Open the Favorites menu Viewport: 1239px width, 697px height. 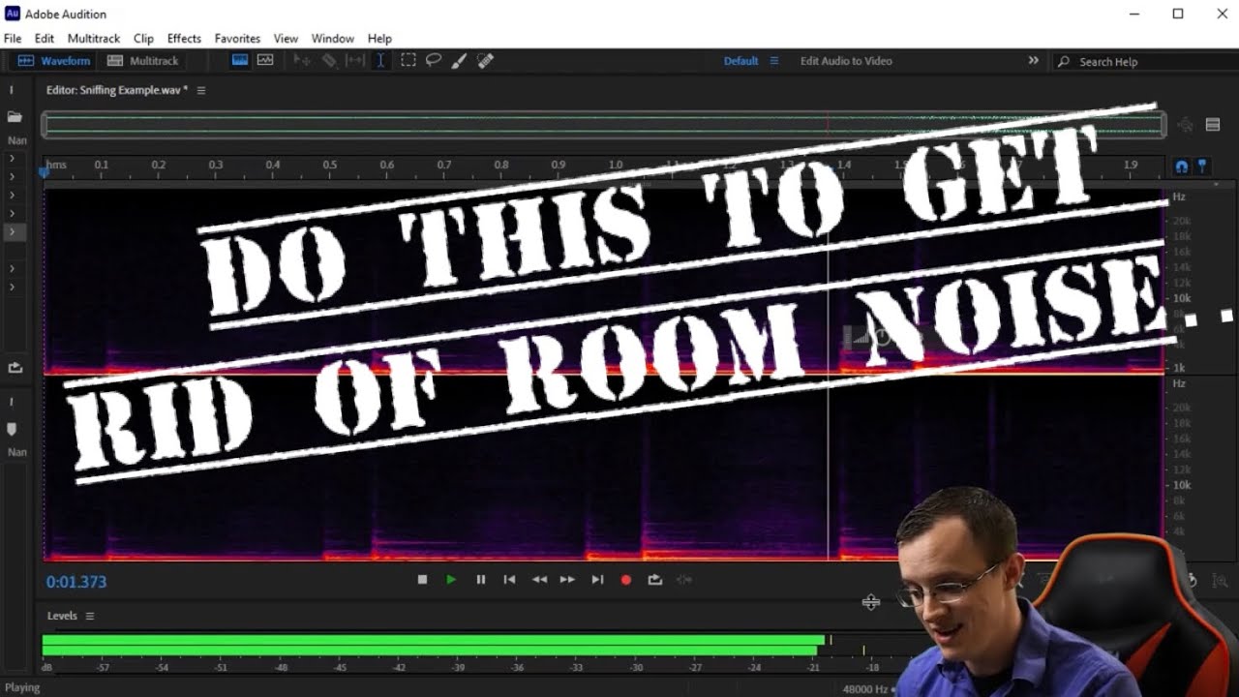click(x=237, y=39)
